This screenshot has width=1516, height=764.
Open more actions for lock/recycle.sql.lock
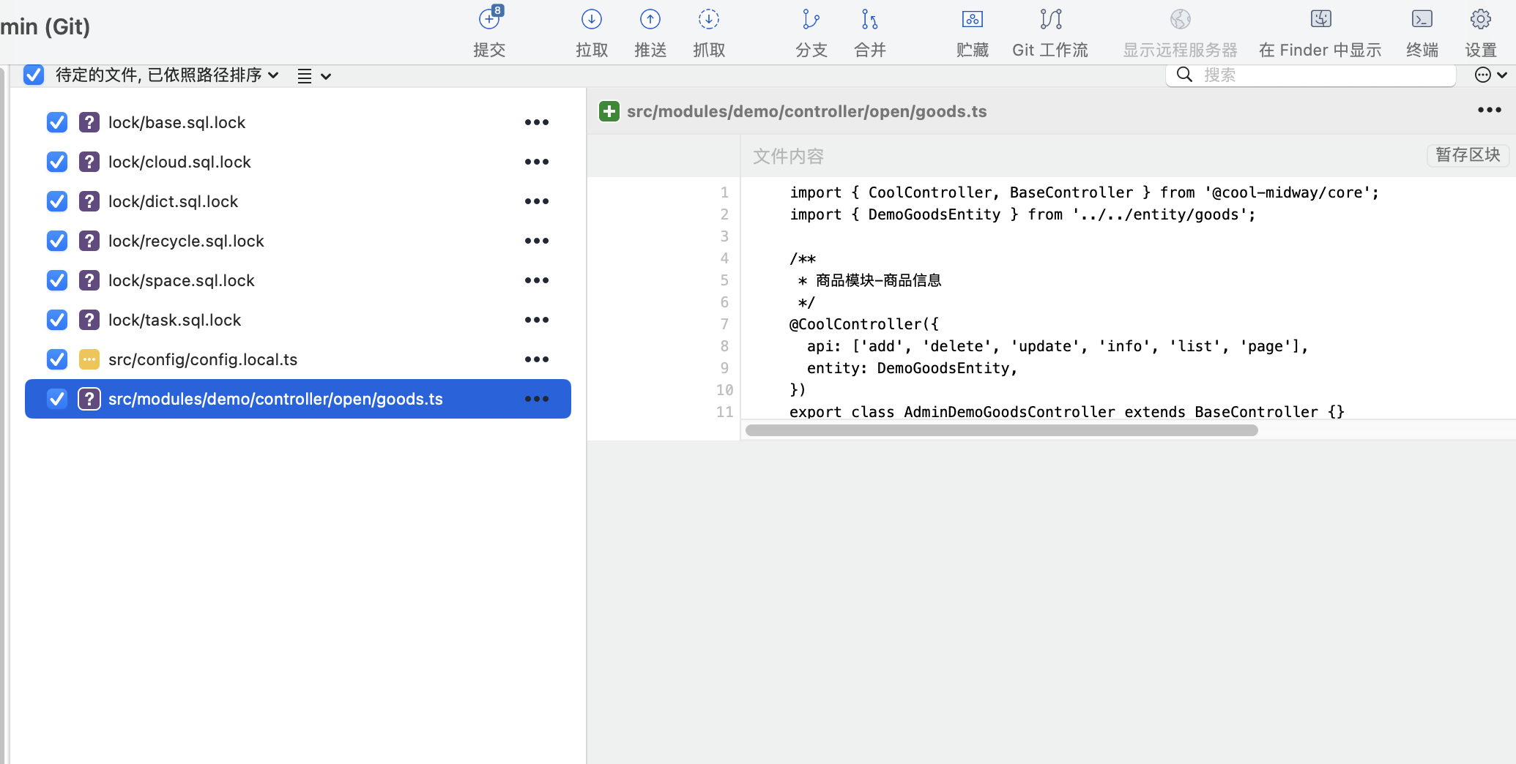537,241
